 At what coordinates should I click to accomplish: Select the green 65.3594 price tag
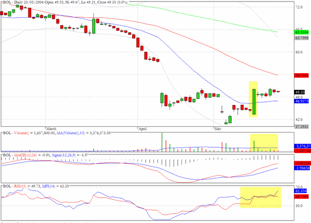coord(302,32)
